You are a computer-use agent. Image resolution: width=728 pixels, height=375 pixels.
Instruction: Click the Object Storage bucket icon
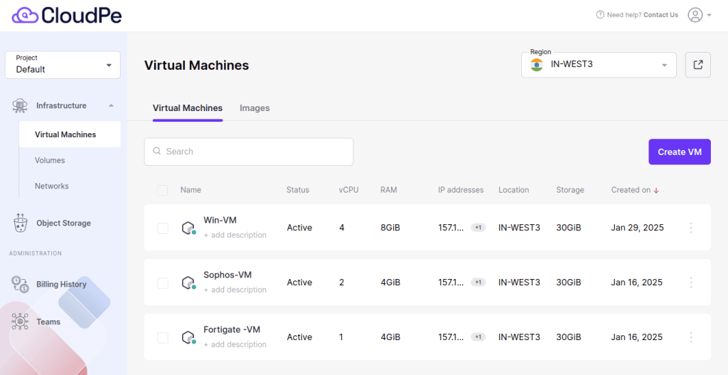click(x=19, y=223)
